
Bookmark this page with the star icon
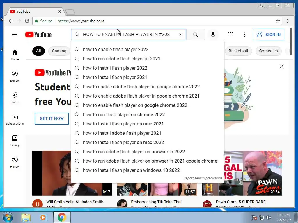pyautogui.click(x=278, y=21)
